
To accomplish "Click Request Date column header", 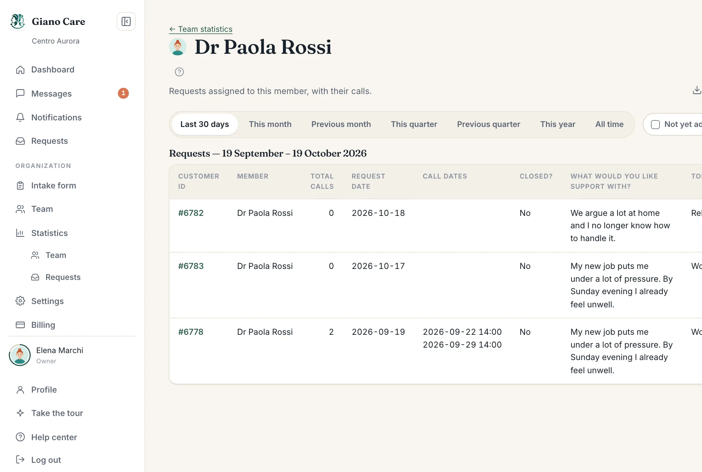I will click(368, 181).
